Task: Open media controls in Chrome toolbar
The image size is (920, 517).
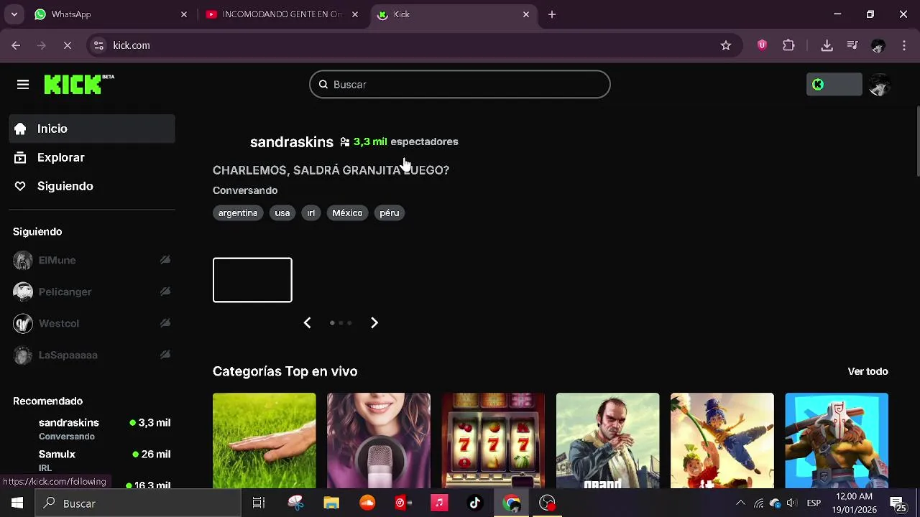Action: coord(852,45)
